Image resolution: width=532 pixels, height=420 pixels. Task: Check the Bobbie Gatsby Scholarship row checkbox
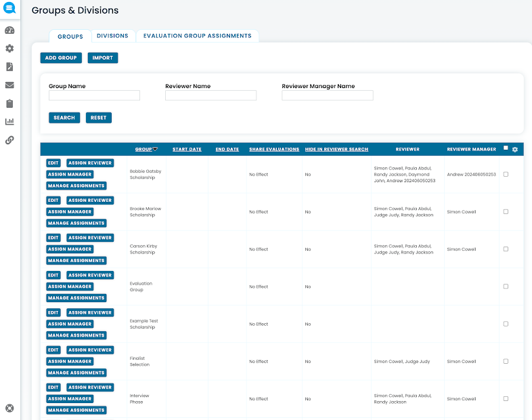click(506, 174)
